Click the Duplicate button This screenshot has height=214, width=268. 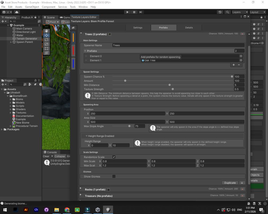pos(230,183)
